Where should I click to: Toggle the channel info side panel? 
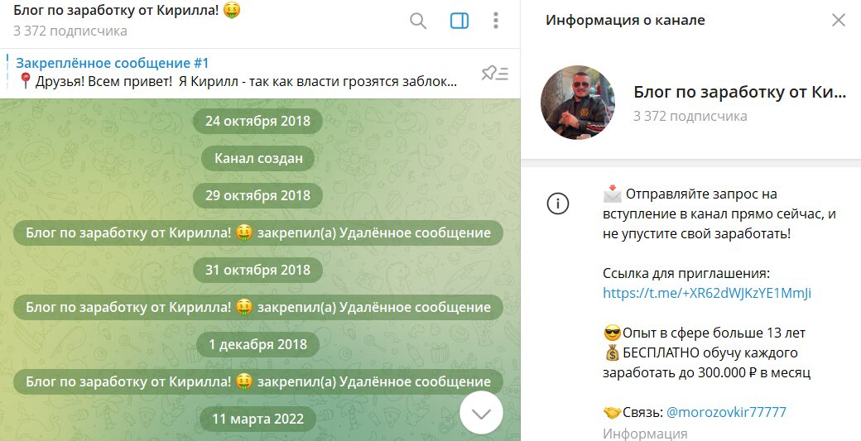click(459, 22)
